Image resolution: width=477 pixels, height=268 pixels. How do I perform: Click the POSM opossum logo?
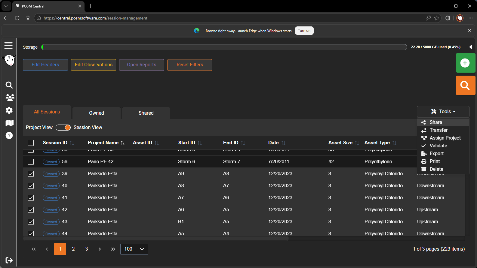pos(9,60)
